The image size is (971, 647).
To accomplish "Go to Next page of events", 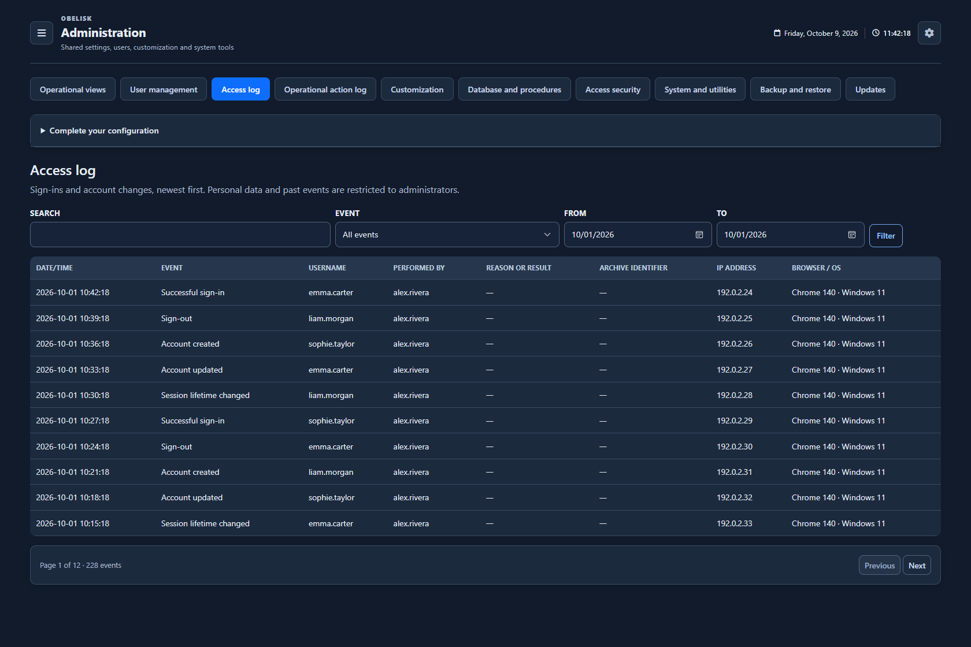I will click(917, 566).
